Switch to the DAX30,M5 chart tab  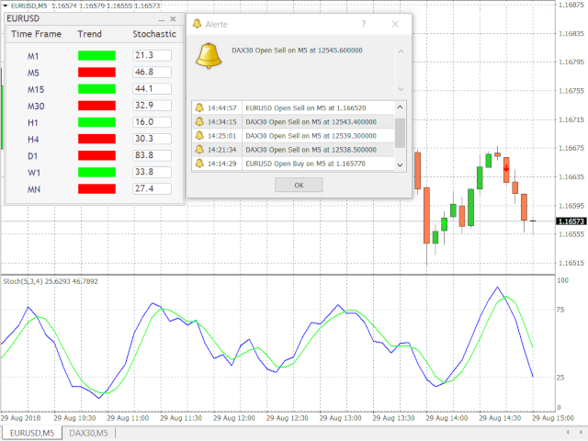tap(88, 433)
